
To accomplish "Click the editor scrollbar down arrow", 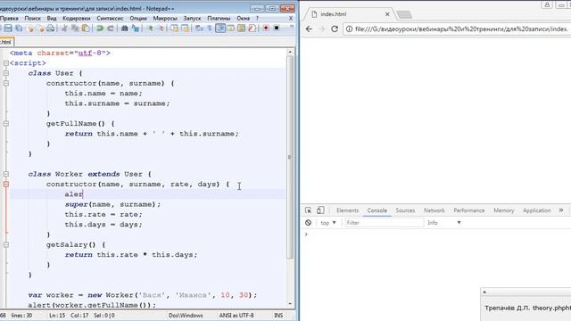I will pyautogui.click(x=289, y=303).
